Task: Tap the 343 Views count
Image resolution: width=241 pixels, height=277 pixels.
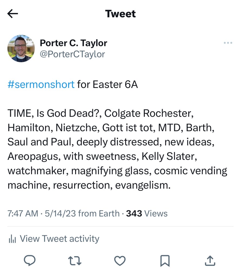Action: point(147,213)
